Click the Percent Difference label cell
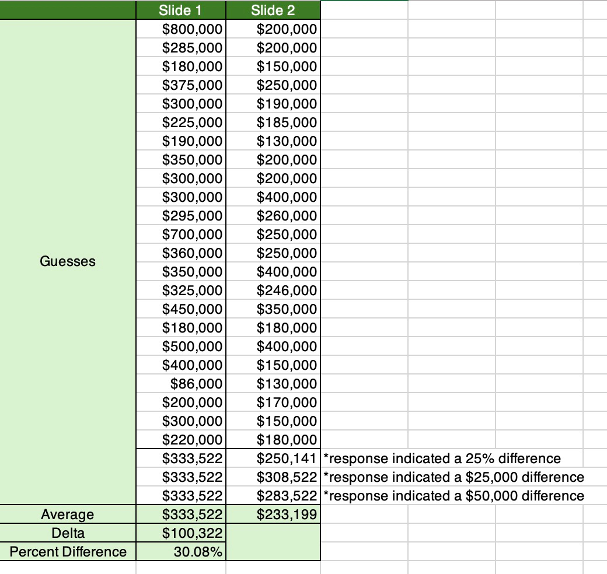 [x=68, y=552]
